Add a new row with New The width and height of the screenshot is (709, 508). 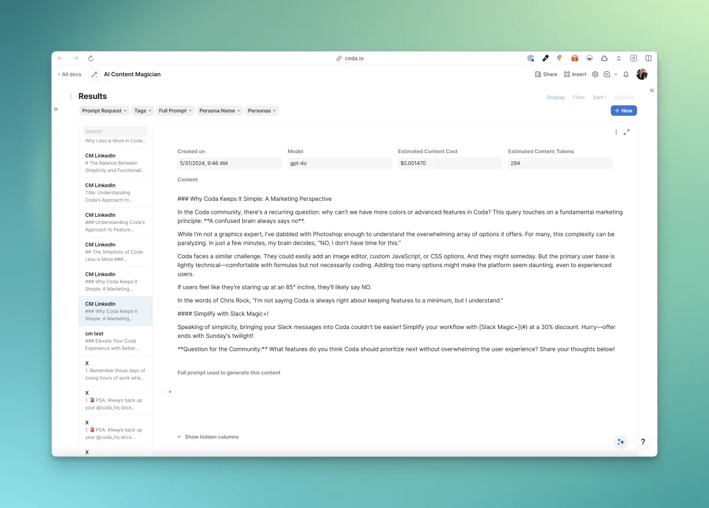(624, 110)
